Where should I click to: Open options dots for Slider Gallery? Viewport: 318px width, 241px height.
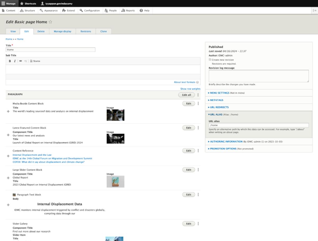[x=198, y=224]
